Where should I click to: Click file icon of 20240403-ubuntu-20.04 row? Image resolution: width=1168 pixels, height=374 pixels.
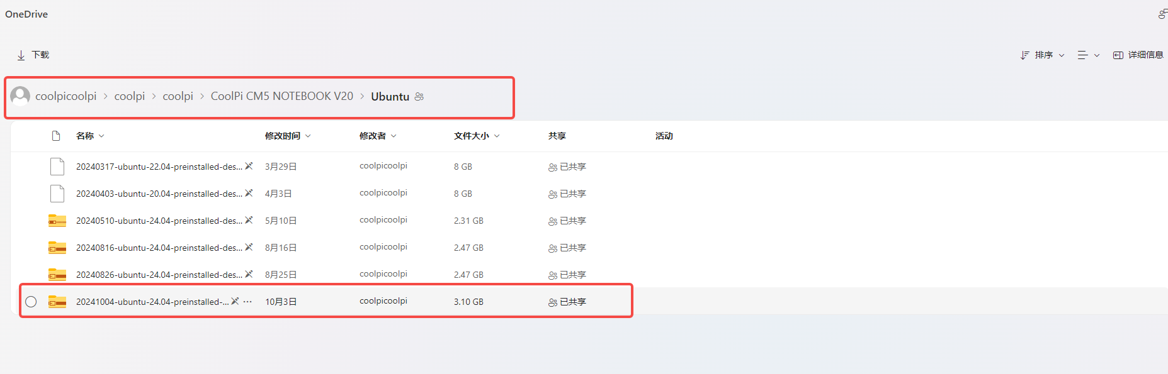(x=57, y=194)
